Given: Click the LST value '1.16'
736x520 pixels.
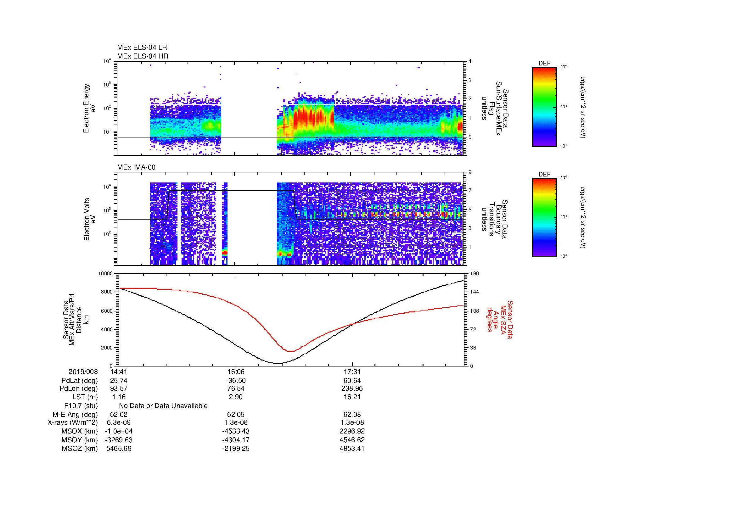Looking at the screenshot, I should click(x=119, y=397).
